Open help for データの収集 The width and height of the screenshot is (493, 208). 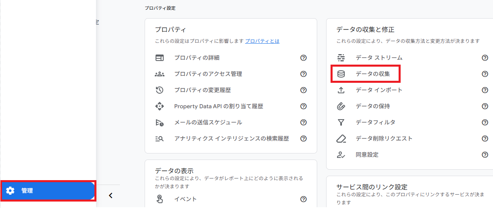click(485, 74)
